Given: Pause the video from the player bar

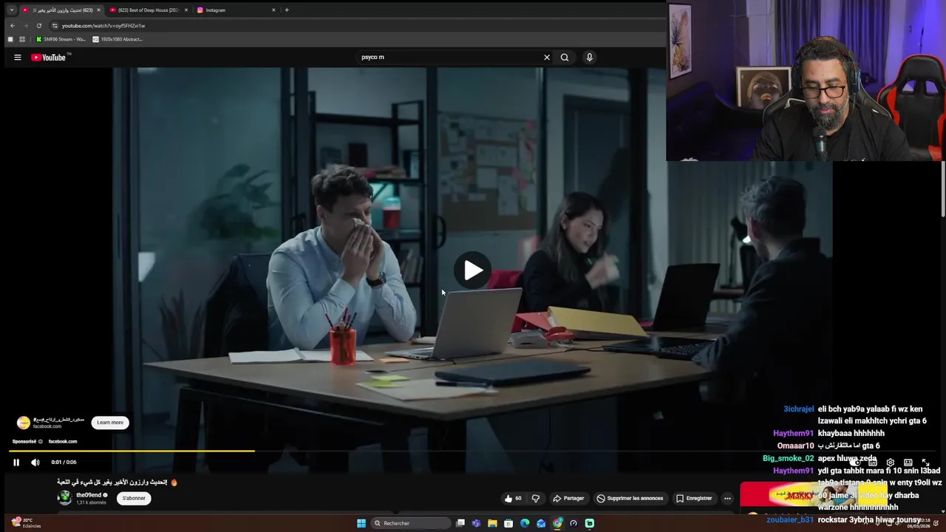Looking at the screenshot, I should 16,463.
